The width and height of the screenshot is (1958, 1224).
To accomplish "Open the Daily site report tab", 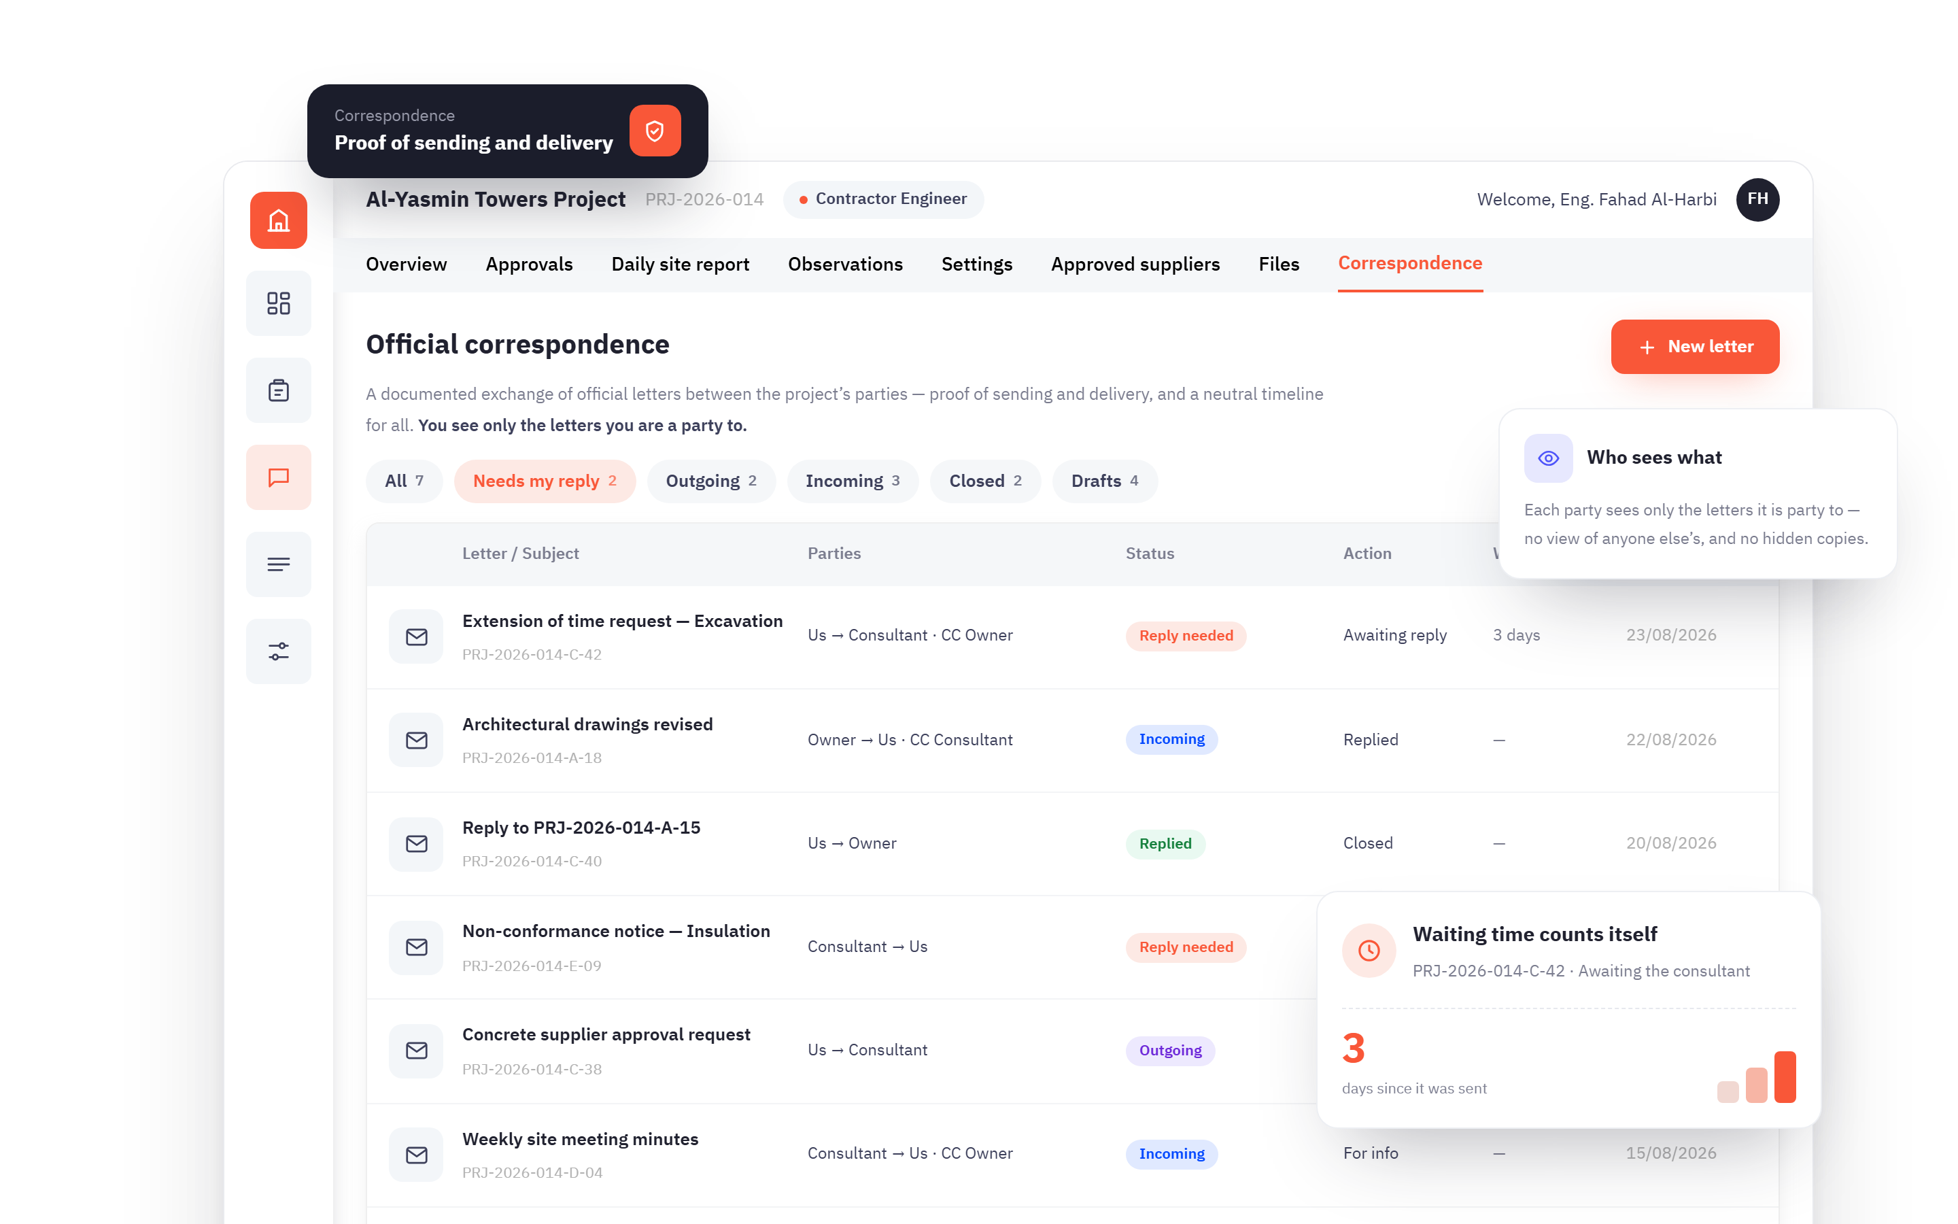I will [681, 264].
